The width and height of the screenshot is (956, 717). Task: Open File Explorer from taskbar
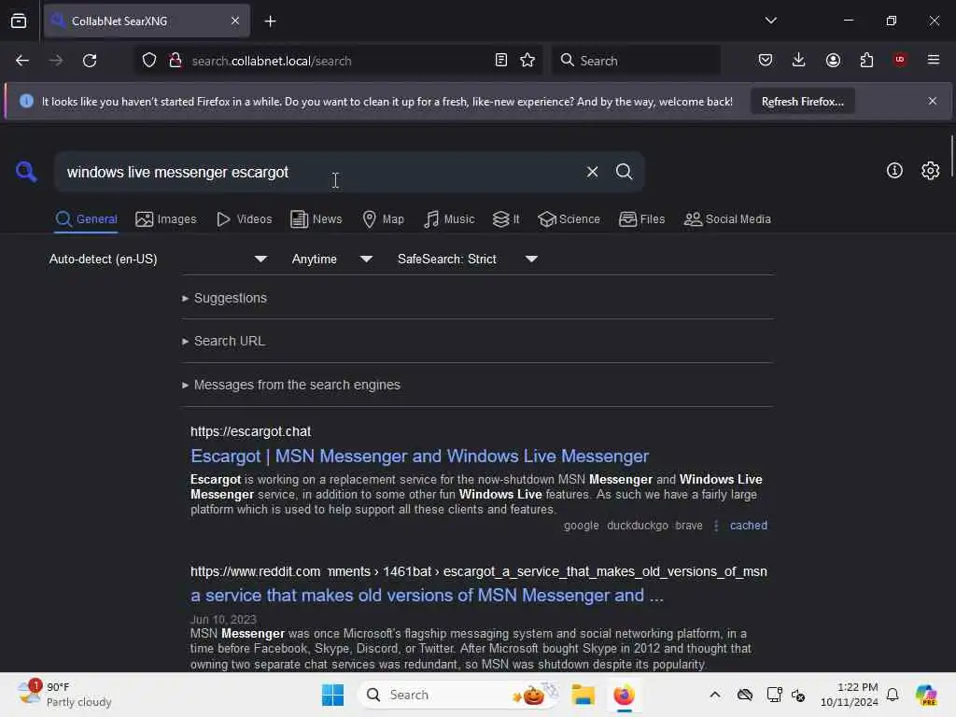pyautogui.click(x=583, y=695)
